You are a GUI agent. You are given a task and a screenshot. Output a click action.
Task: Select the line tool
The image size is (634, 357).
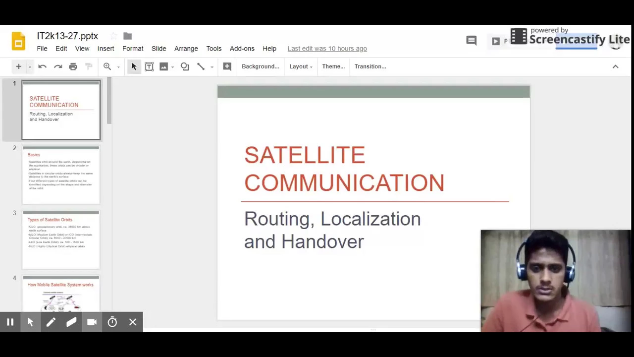click(201, 66)
